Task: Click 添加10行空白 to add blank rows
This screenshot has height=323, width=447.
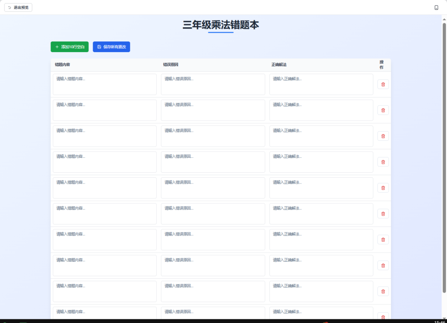Action: (69, 47)
